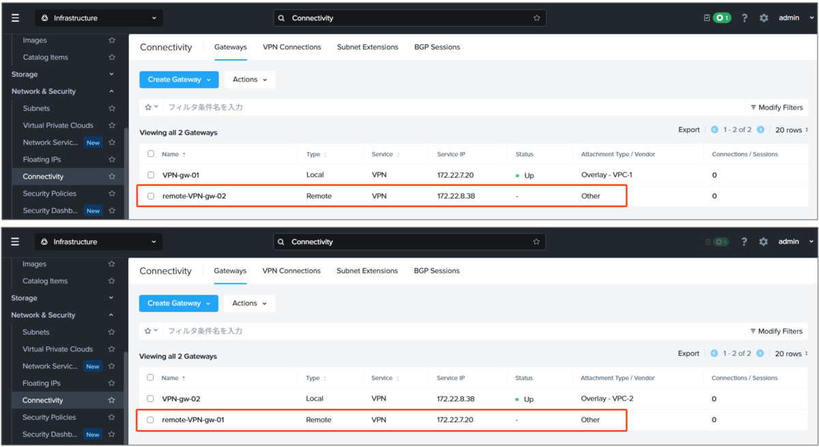Image resolution: width=819 pixels, height=447 pixels.
Task: Open the Actions dropdown in the lower window
Action: tap(249, 303)
